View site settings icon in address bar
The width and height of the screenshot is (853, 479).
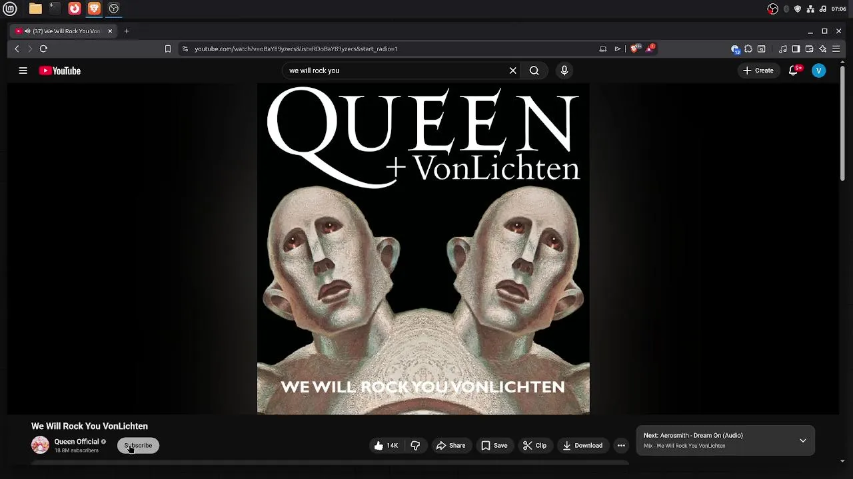[185, 49]
